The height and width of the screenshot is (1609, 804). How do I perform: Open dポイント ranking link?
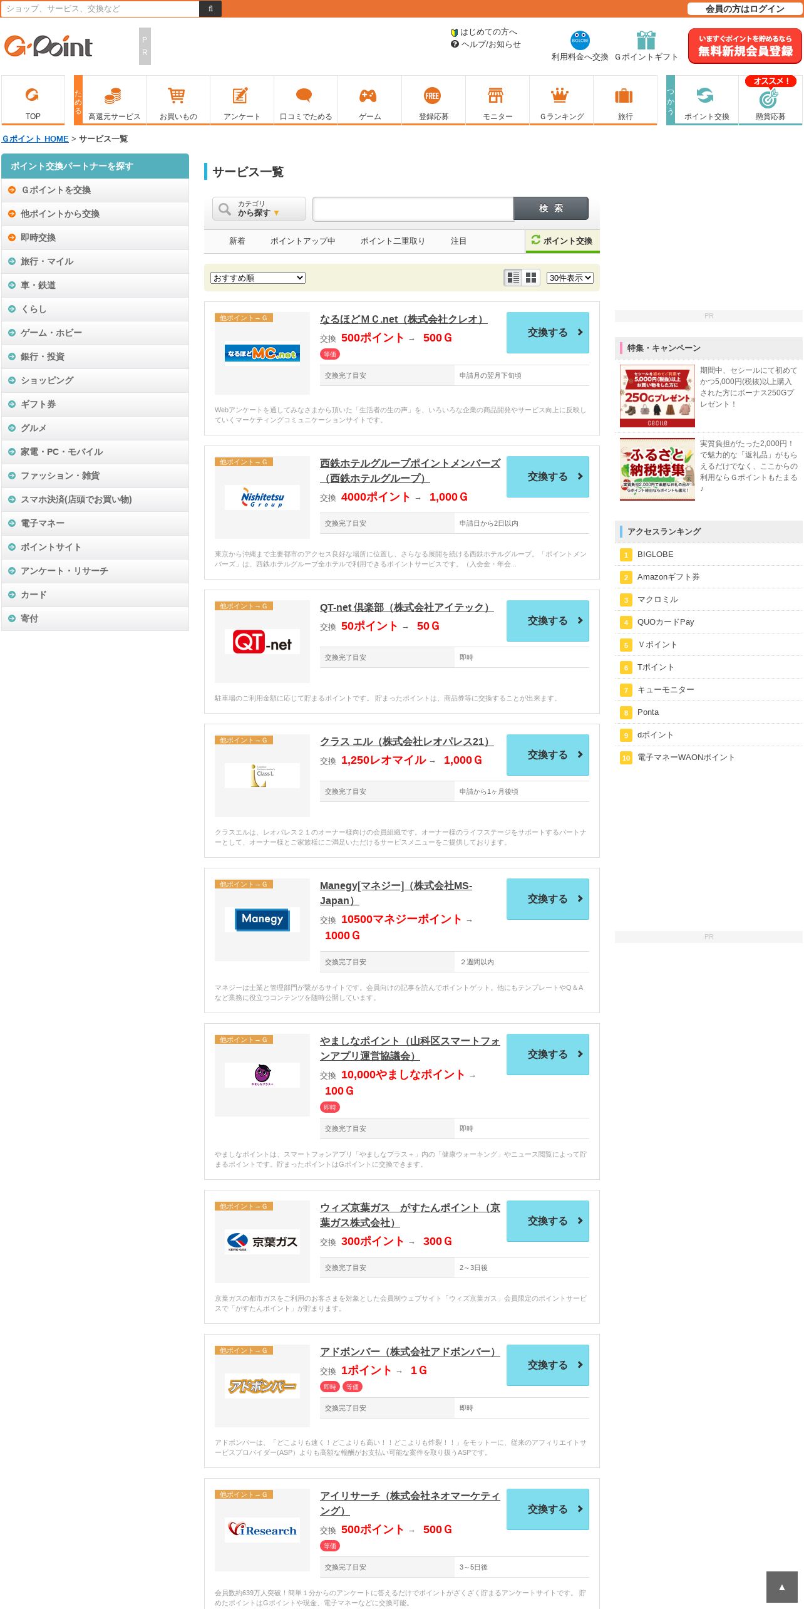(656, 735)
